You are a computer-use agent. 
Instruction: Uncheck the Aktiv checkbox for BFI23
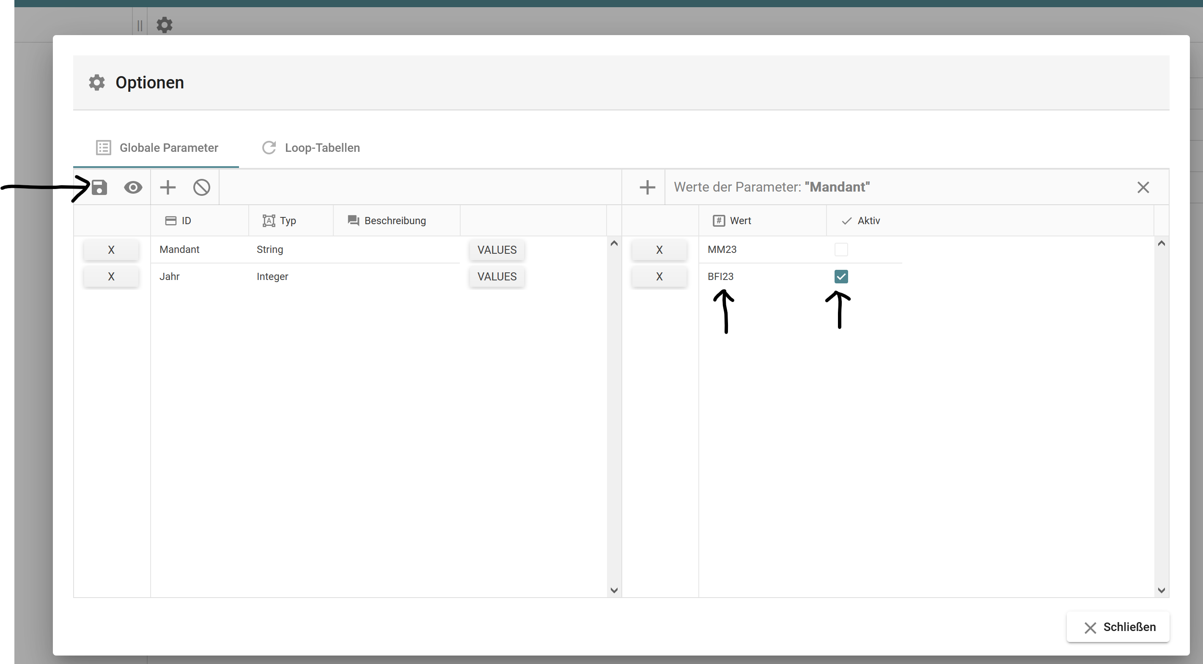(x=840, y=277)
